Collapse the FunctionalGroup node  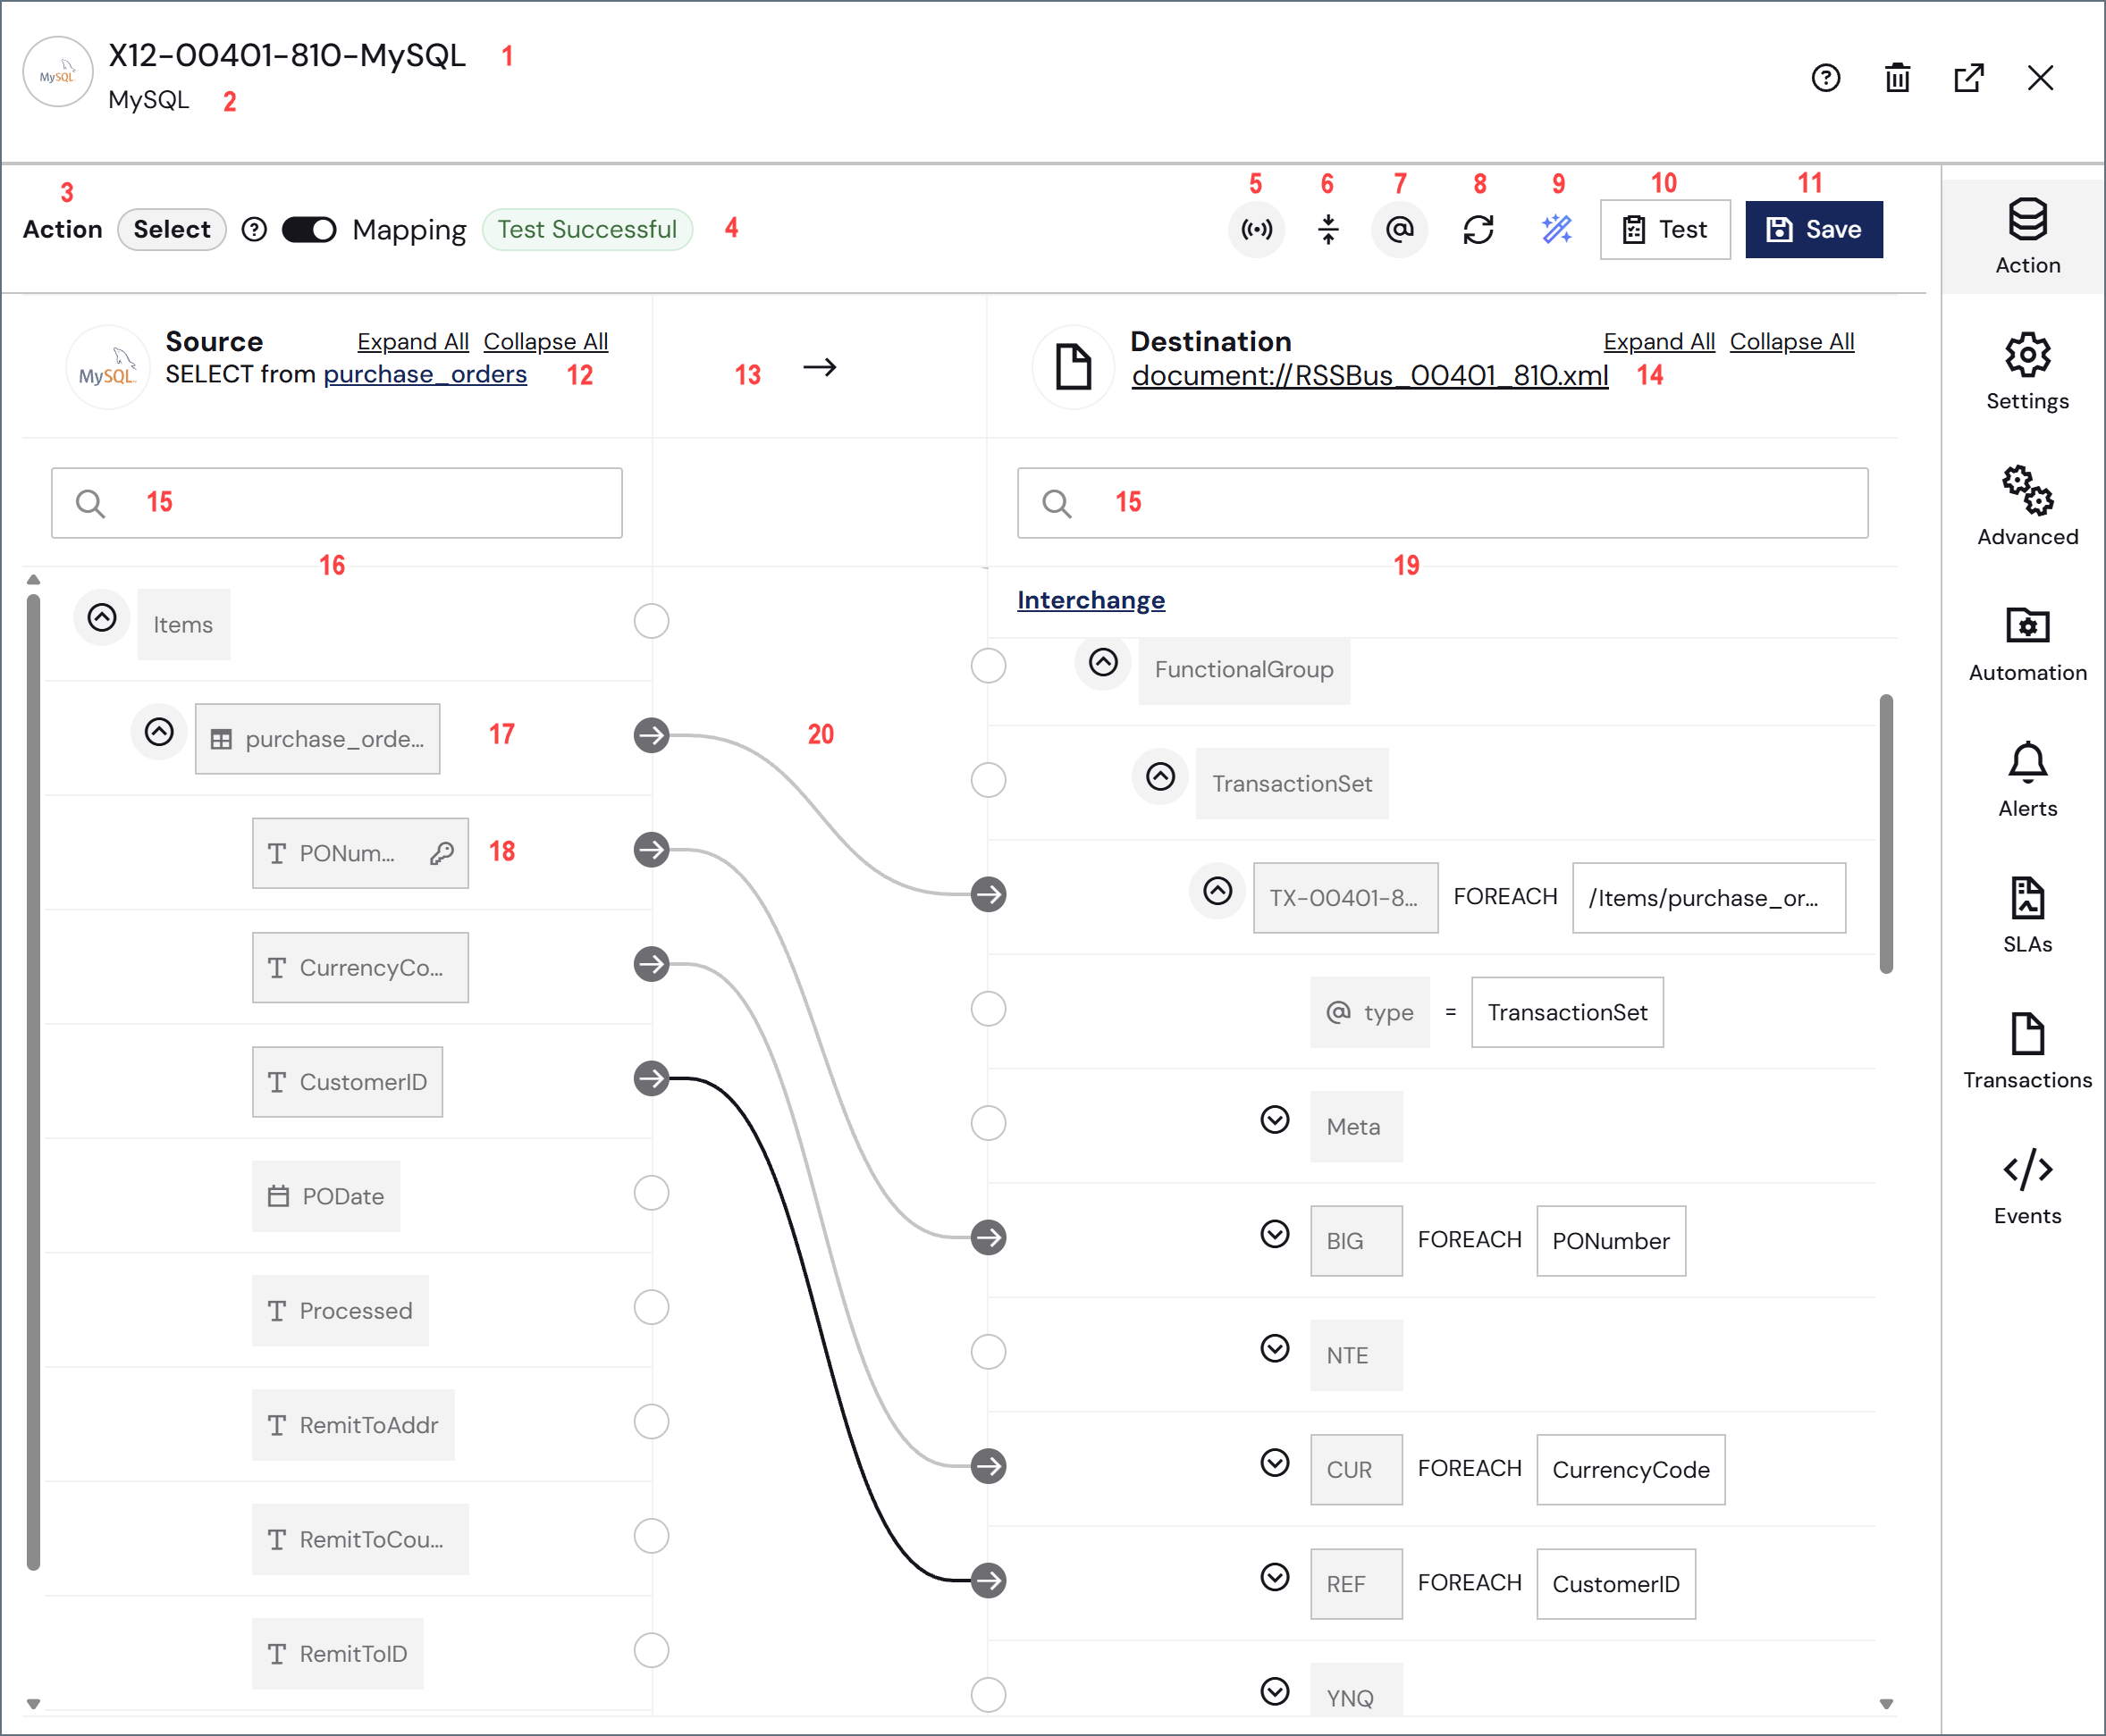point(1104,662)
